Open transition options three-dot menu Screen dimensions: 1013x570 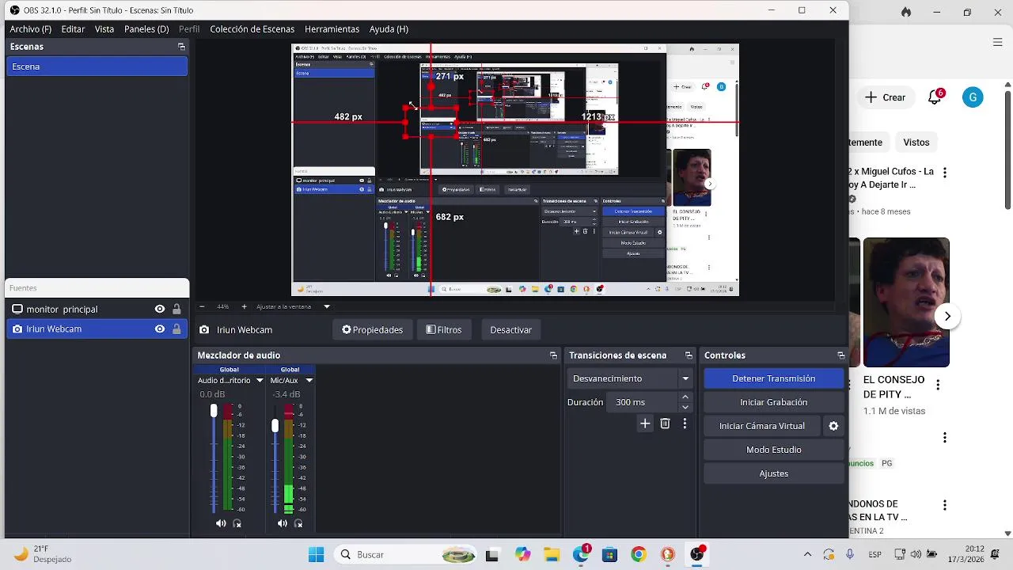pyautogui.click(x=685, y=424)
